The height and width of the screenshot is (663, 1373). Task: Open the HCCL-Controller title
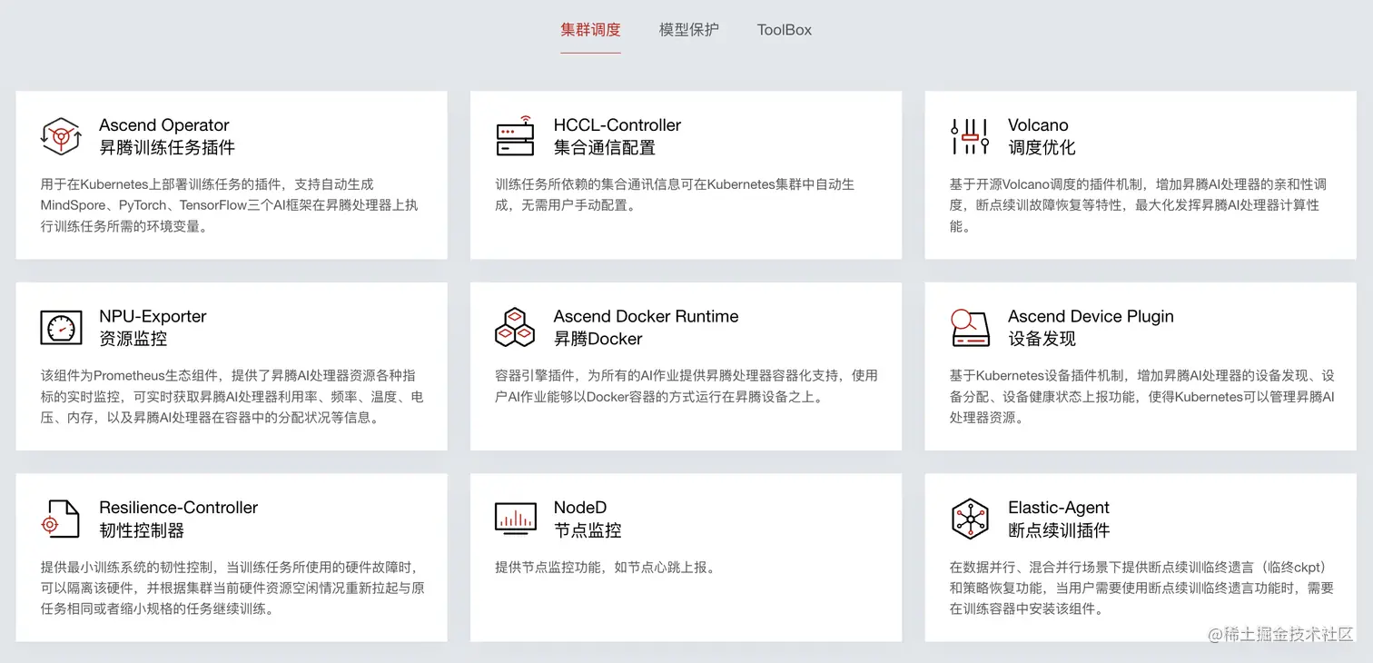[x=617, y=125]
